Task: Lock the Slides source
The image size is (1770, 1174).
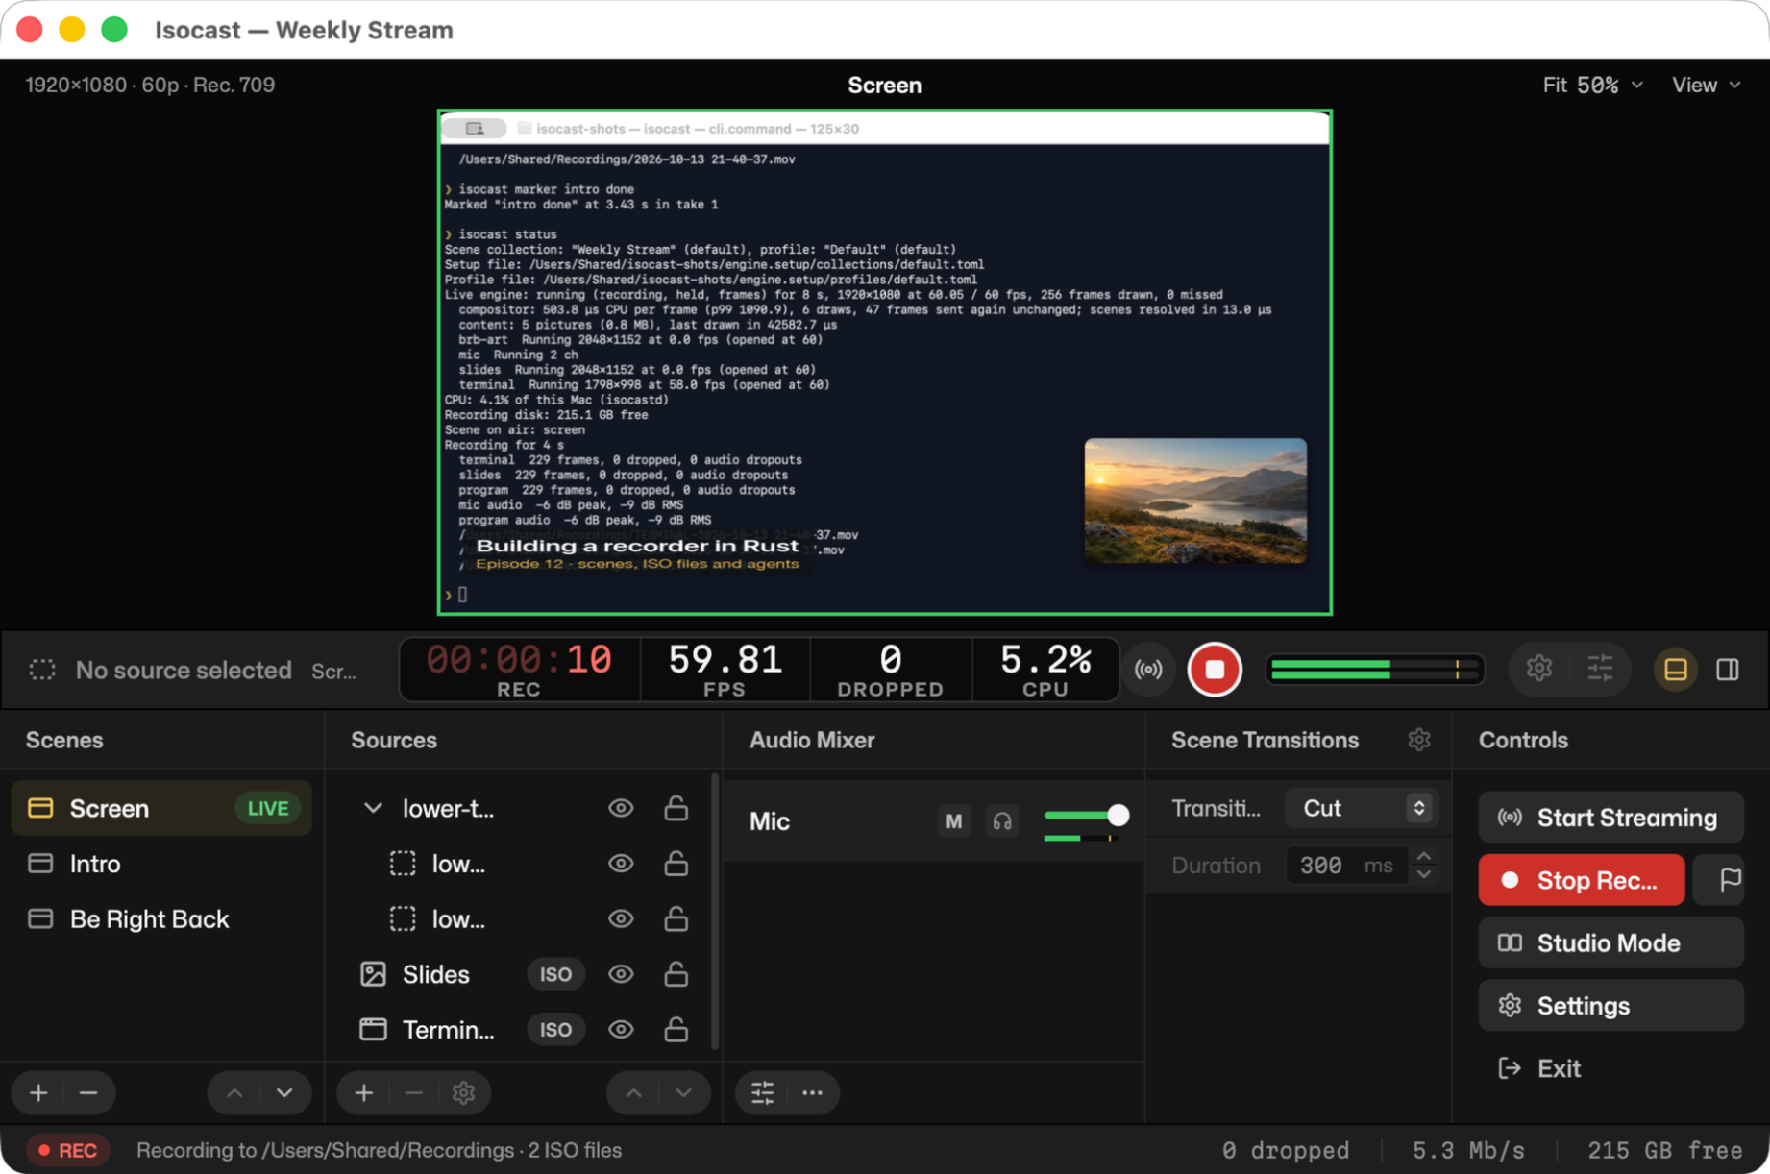Action: 676,974
